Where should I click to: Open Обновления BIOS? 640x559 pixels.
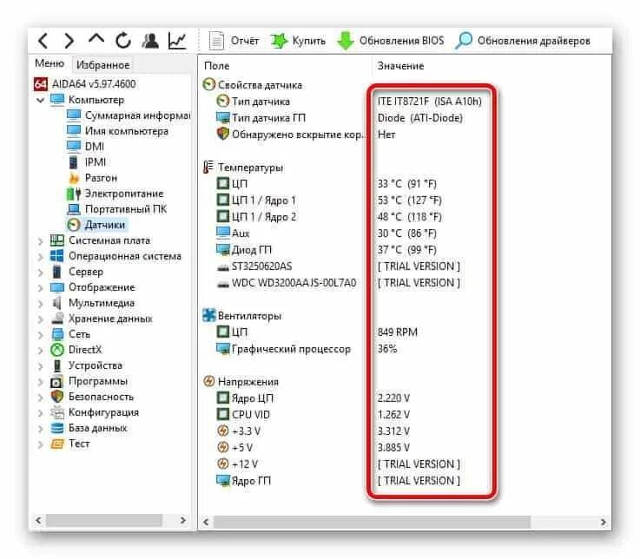[391, 41]
